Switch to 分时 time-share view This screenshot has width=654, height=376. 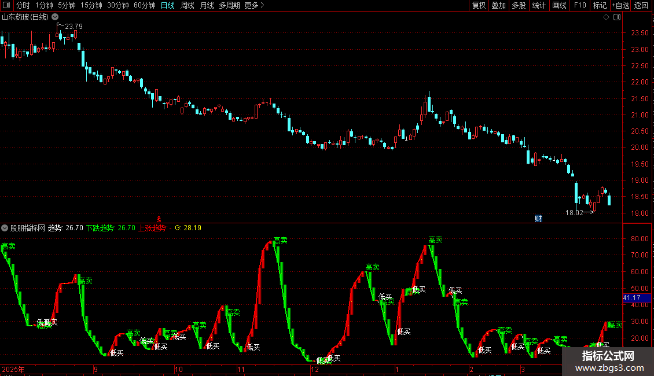pos(23,5)
